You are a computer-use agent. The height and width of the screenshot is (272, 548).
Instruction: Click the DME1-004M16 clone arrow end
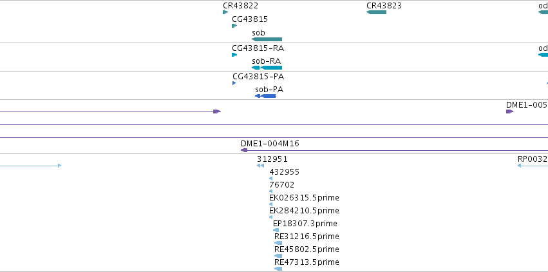click(x=244, y=150)
